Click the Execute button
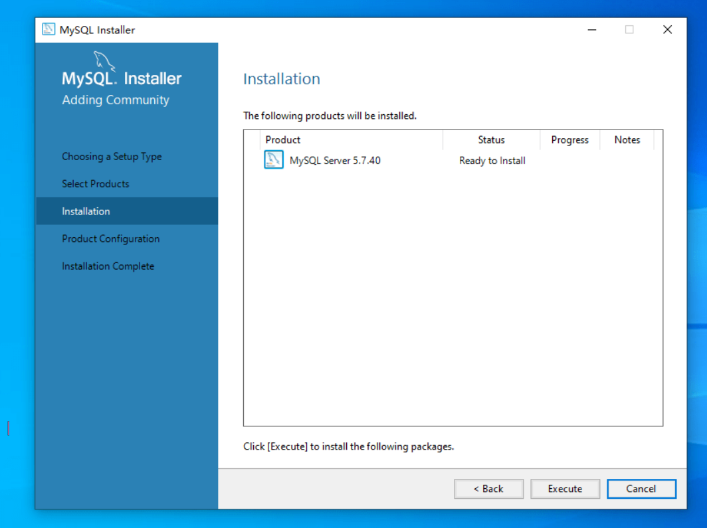 (x=565, y=489)
